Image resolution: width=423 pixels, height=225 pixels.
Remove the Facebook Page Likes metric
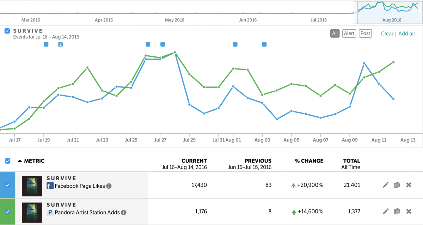409,185
